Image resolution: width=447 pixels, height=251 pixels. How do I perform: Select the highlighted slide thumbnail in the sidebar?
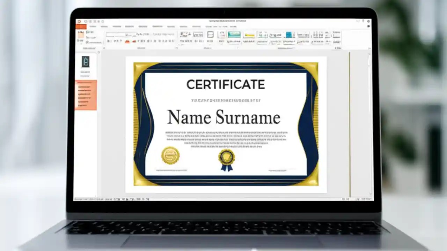[x=86, y=94]
